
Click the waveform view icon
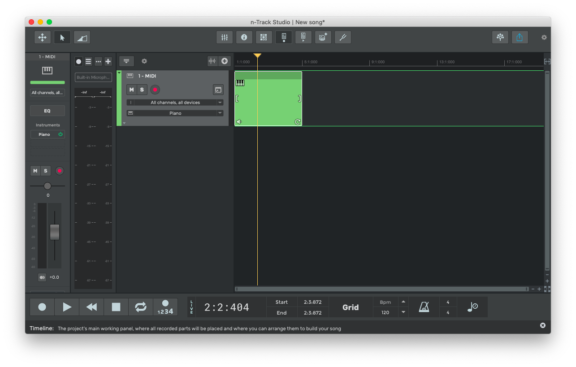click(x=212, y=61)
